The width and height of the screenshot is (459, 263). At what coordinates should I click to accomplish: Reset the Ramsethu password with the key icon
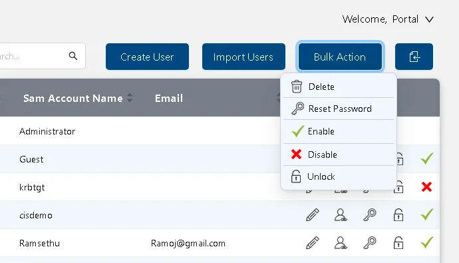[x=369, y=243]
